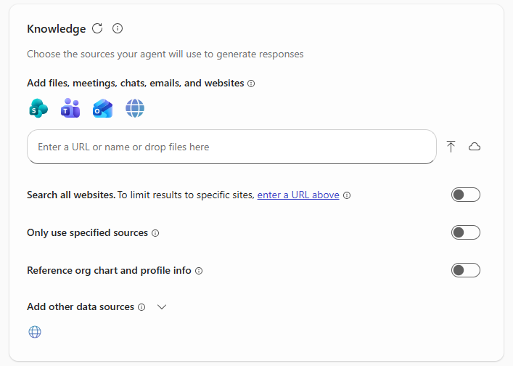Click the SharePoint source icon

coord(38,109)
